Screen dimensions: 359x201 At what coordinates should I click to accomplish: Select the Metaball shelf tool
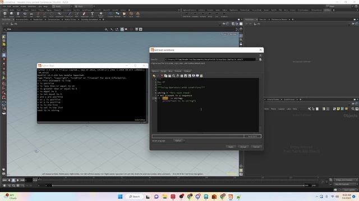coord(117,15)
